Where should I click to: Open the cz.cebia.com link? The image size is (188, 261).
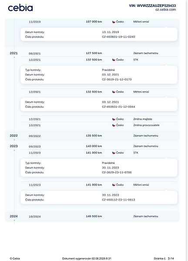pyautogui.click(x=165, y=10)
